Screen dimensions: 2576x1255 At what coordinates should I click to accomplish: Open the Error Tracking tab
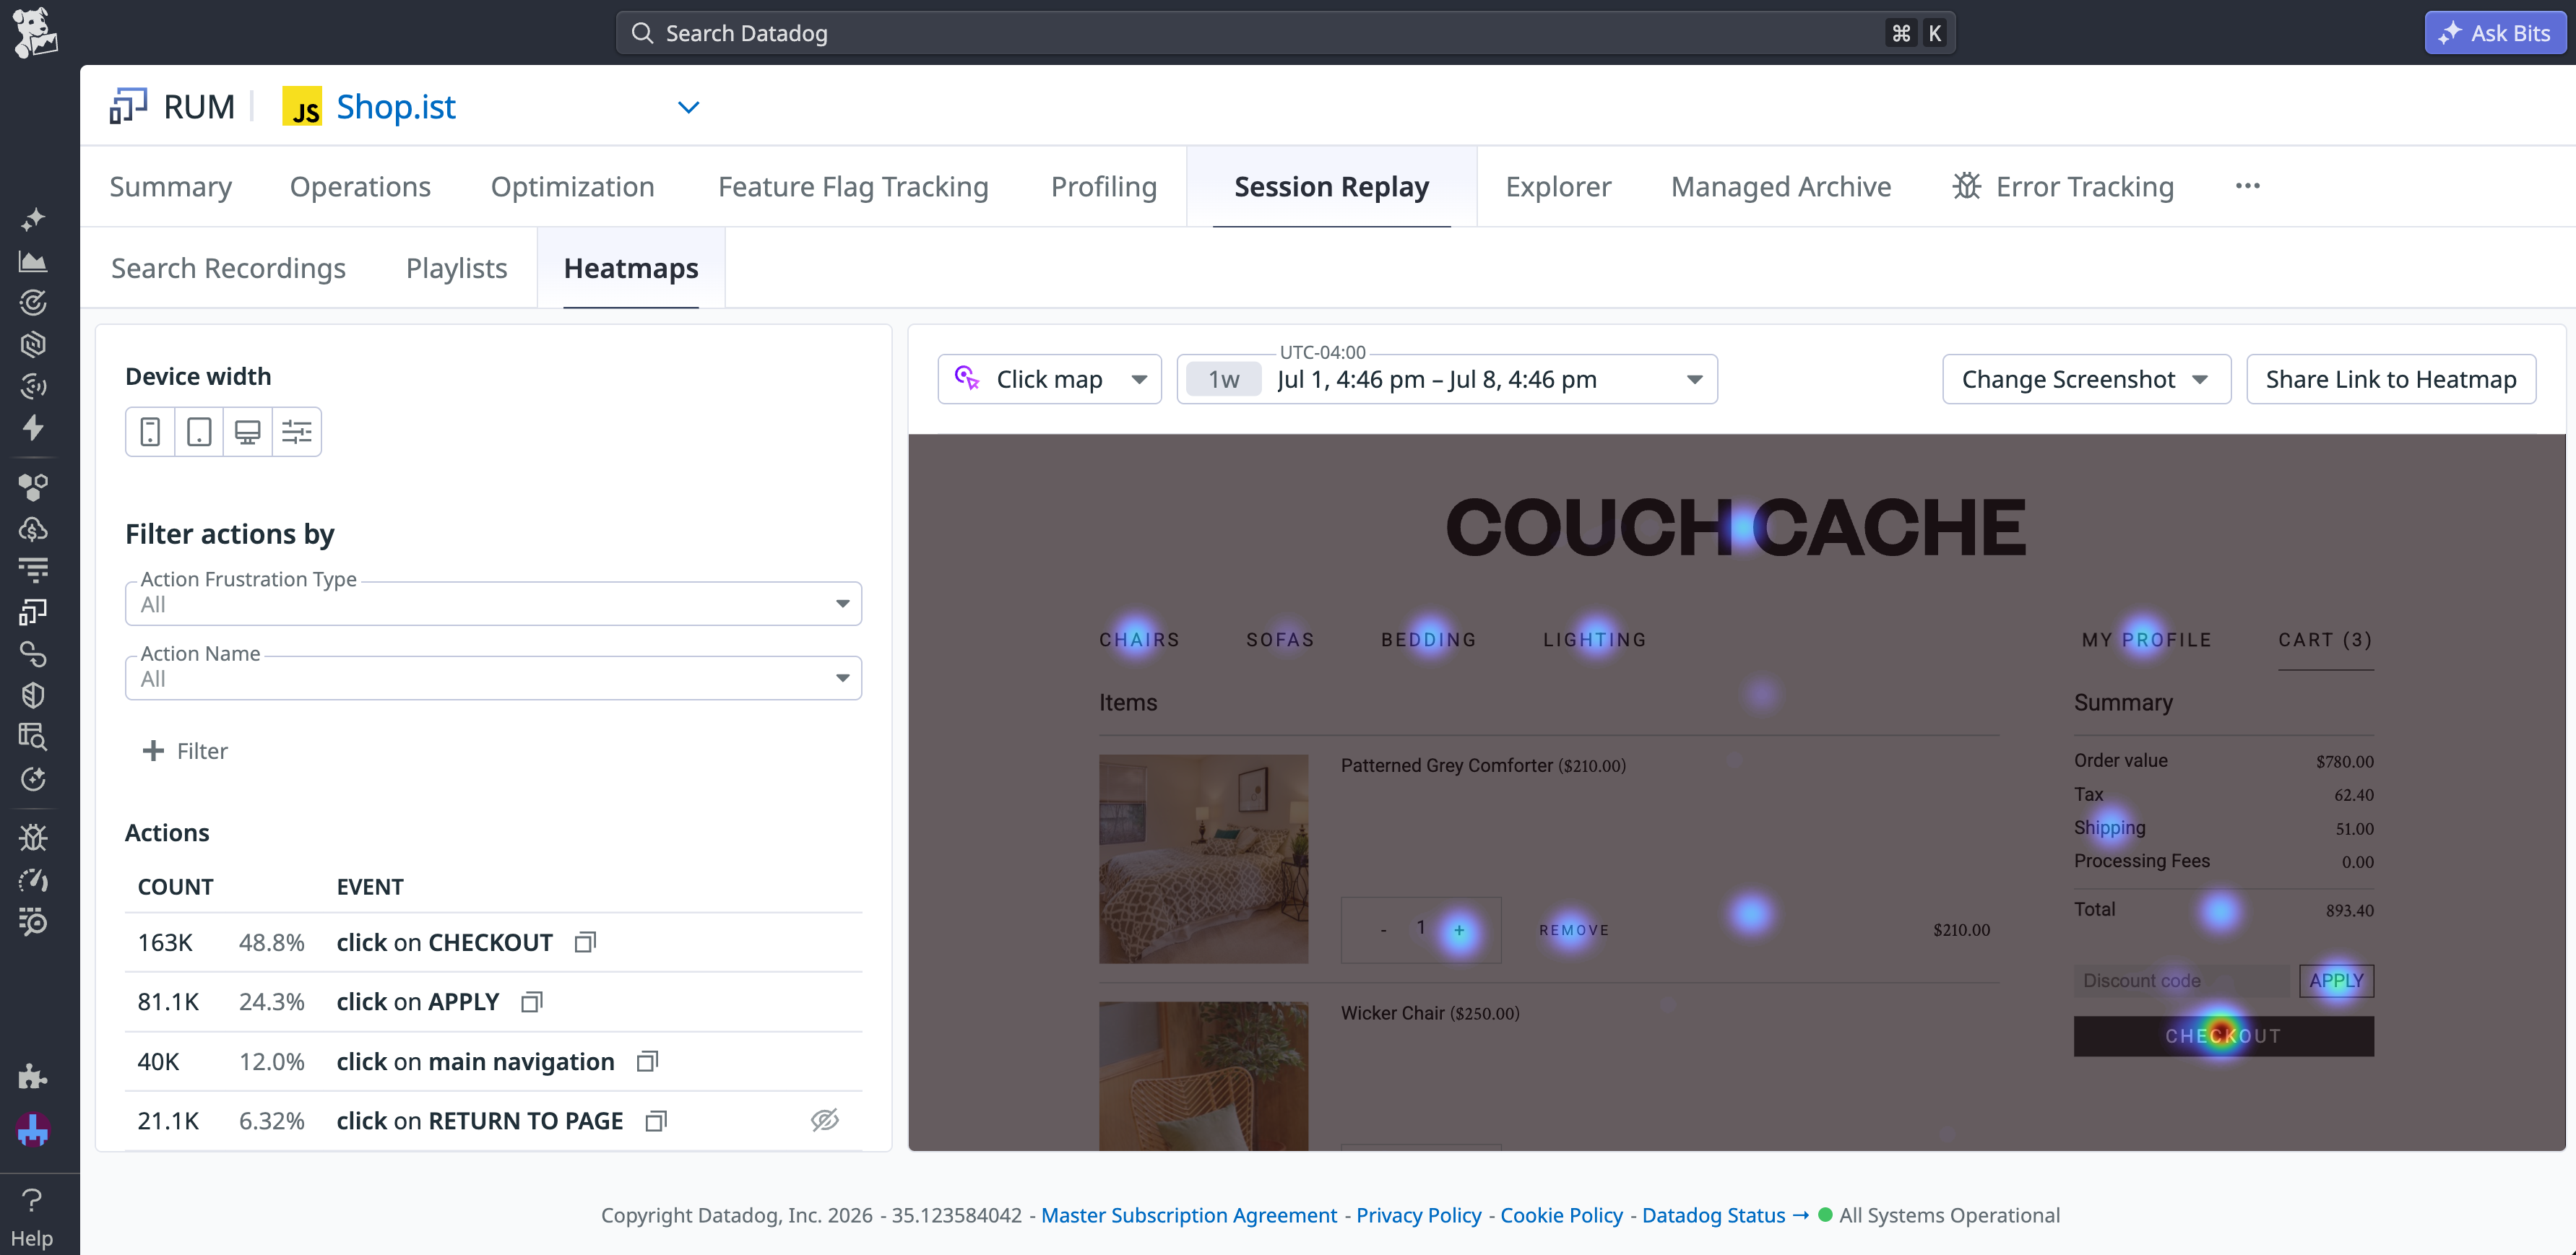pyautogui.click(x=2063, y=187)
